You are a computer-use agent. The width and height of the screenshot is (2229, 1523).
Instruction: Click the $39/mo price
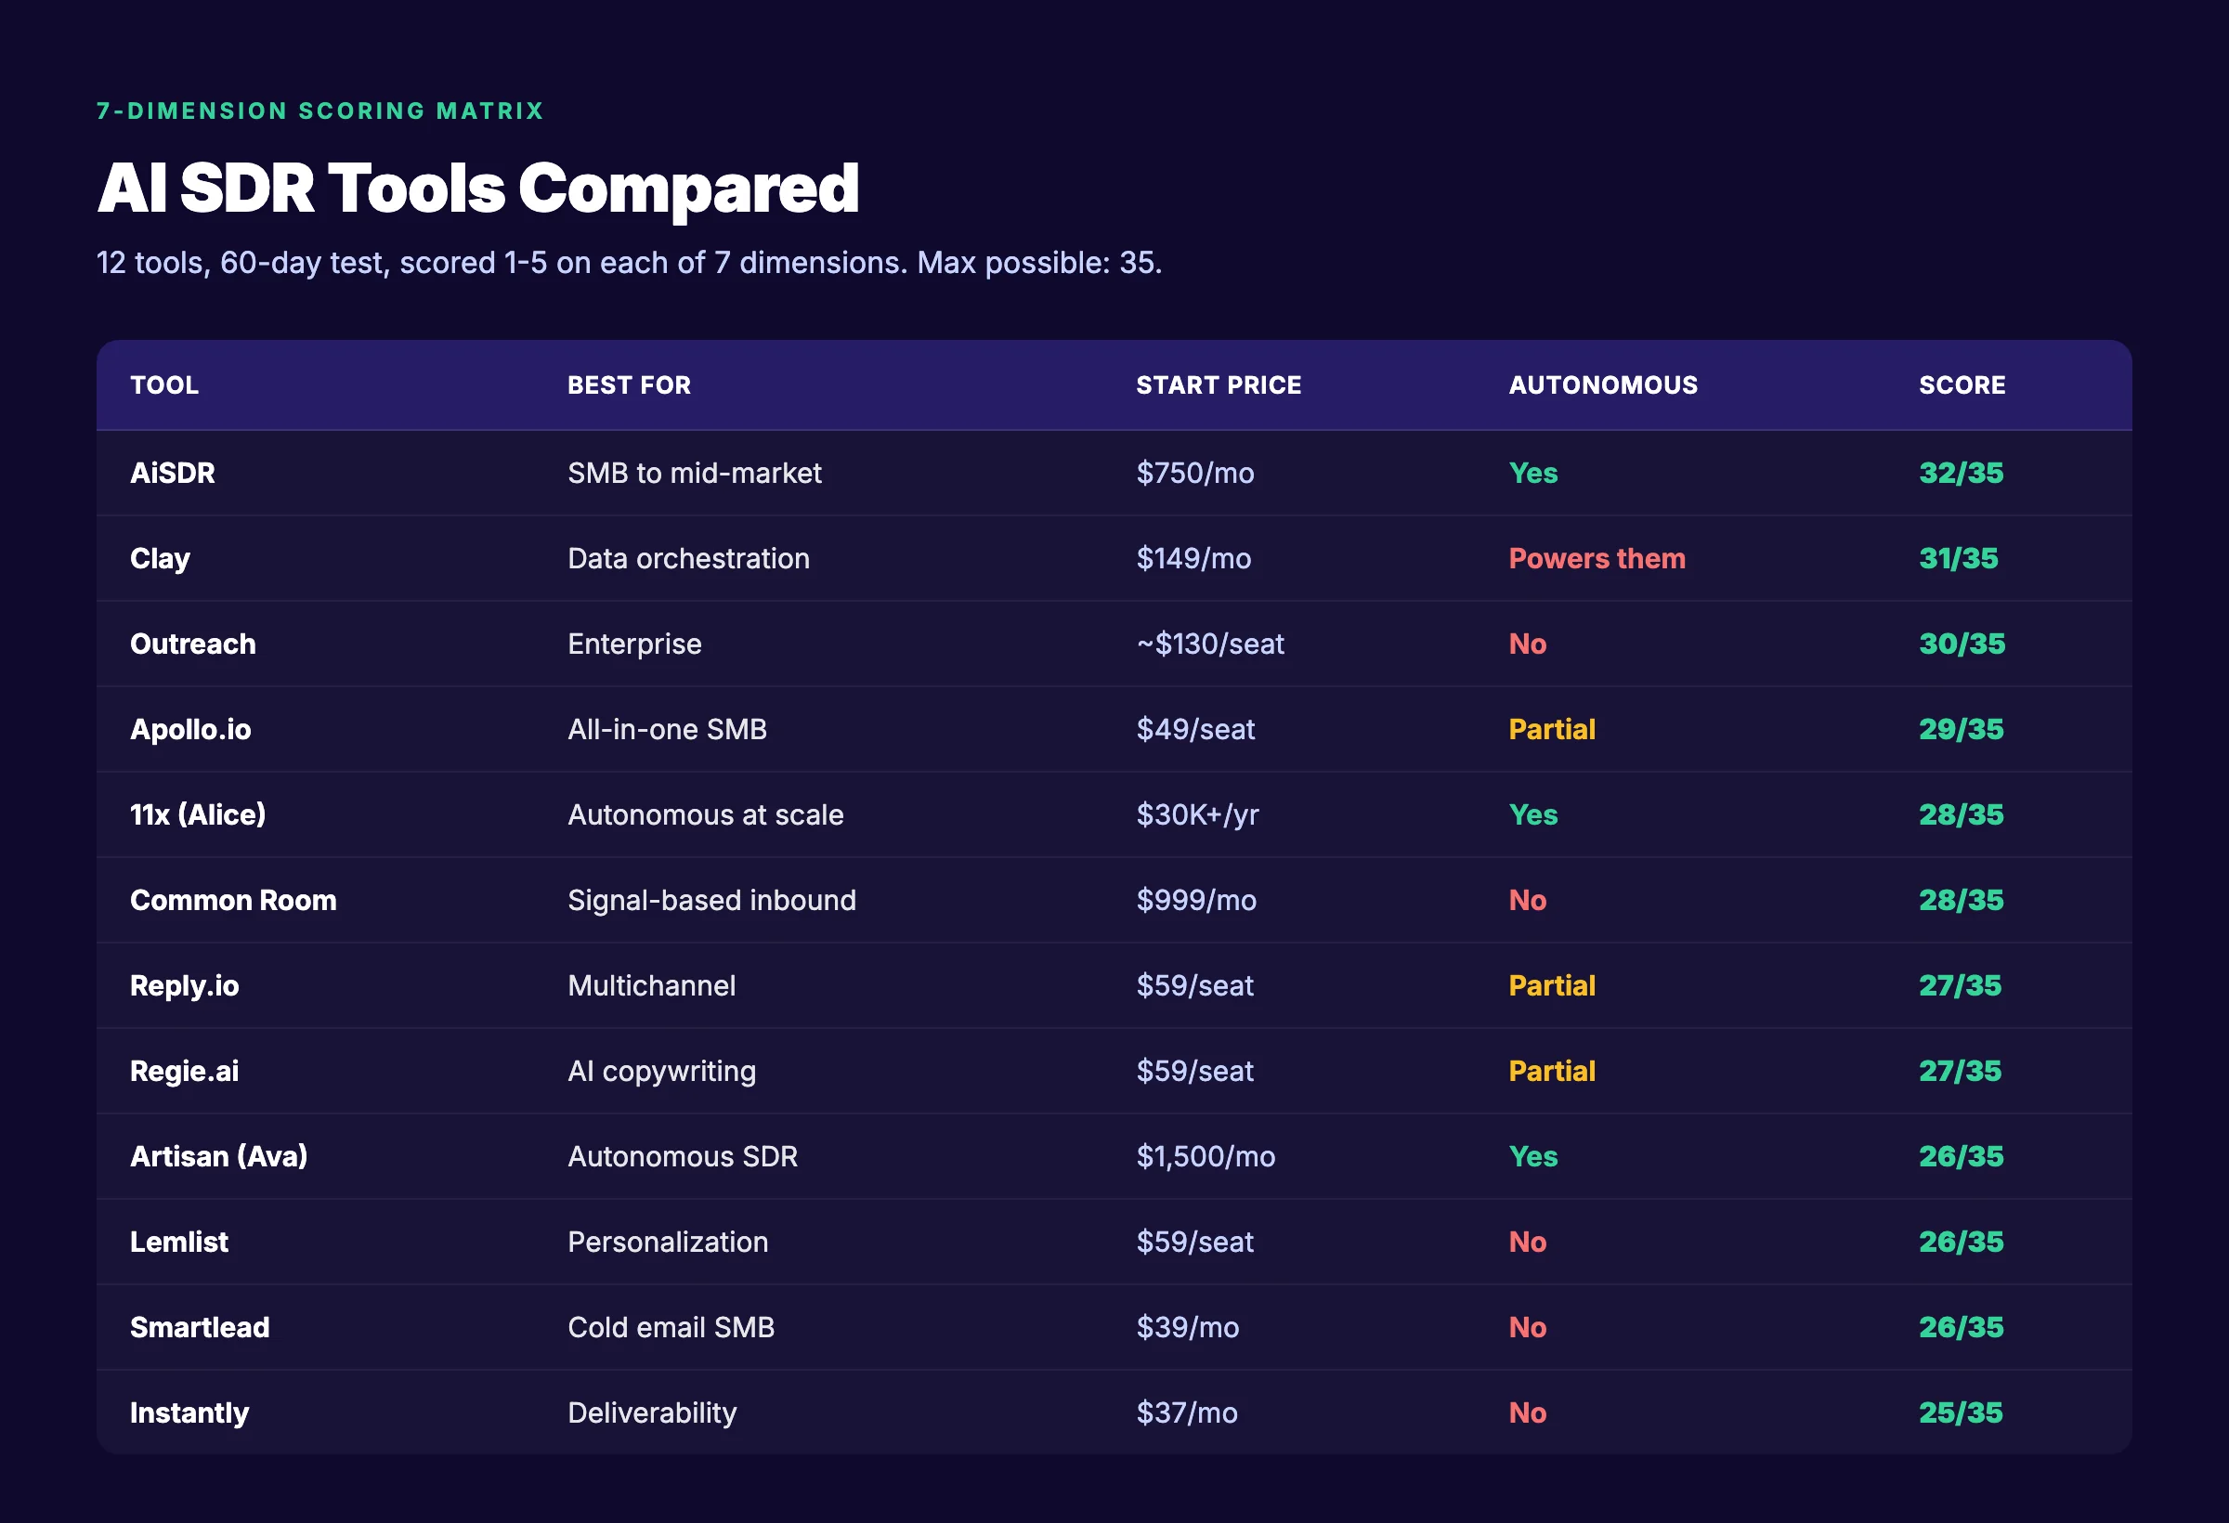[1187, 1327]
